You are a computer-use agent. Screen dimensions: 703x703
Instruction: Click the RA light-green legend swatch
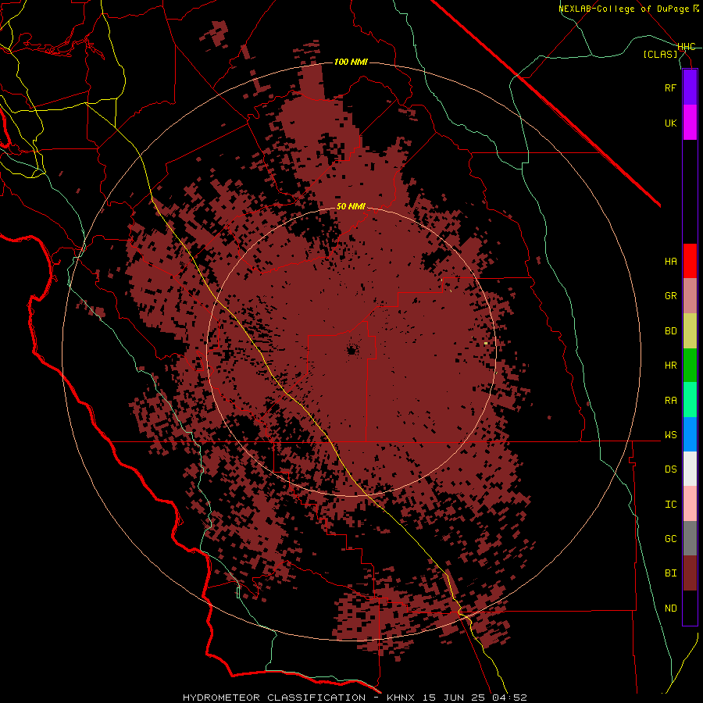[690, 400]
